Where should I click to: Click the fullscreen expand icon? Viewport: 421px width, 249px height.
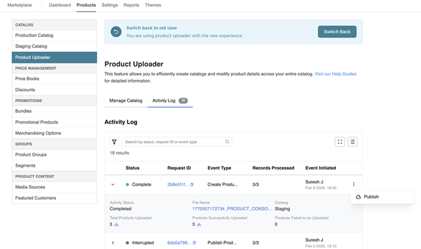340,142
